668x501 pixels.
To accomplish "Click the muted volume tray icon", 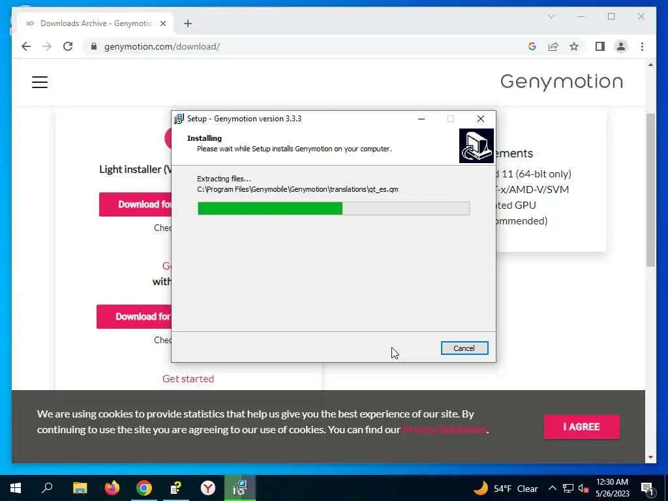I will point(583,488).
